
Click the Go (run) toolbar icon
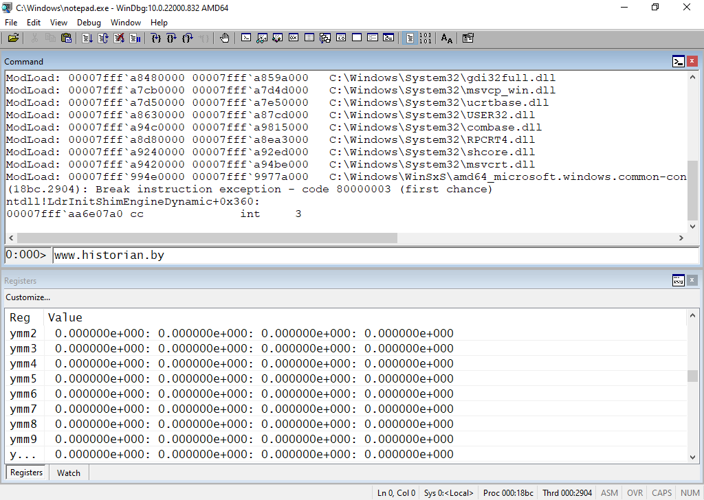[87, 38]
